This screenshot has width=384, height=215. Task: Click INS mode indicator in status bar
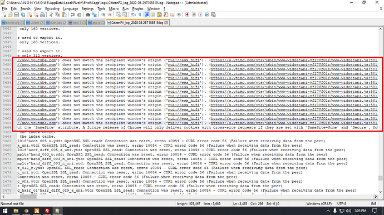(x=373, y=203)
